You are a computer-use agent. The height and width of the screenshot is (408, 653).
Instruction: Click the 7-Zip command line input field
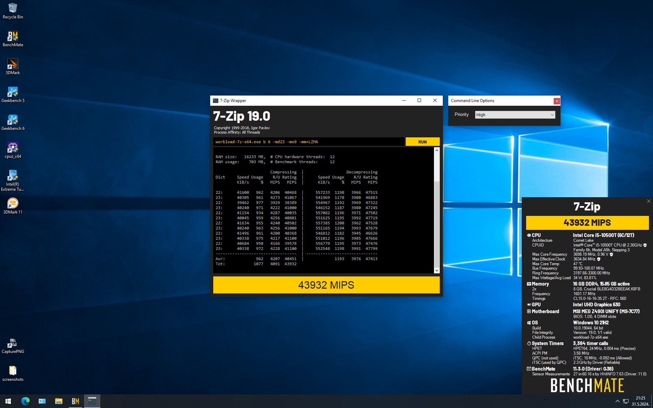(309, 142)
